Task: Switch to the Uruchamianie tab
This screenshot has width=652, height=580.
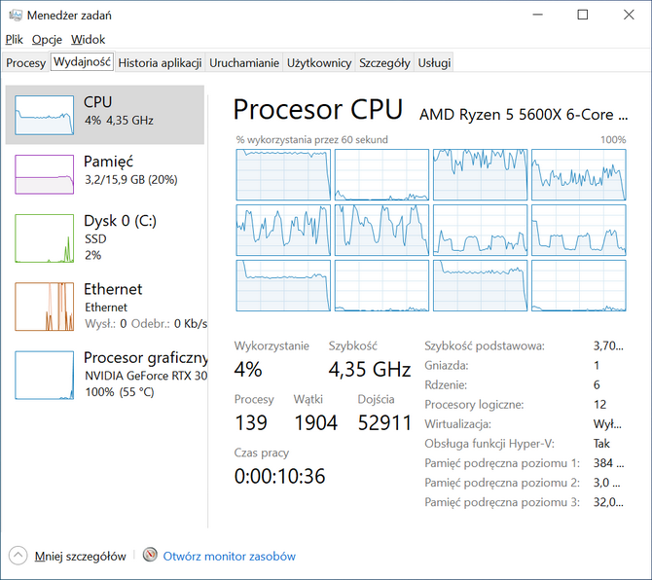Action: 244,63
